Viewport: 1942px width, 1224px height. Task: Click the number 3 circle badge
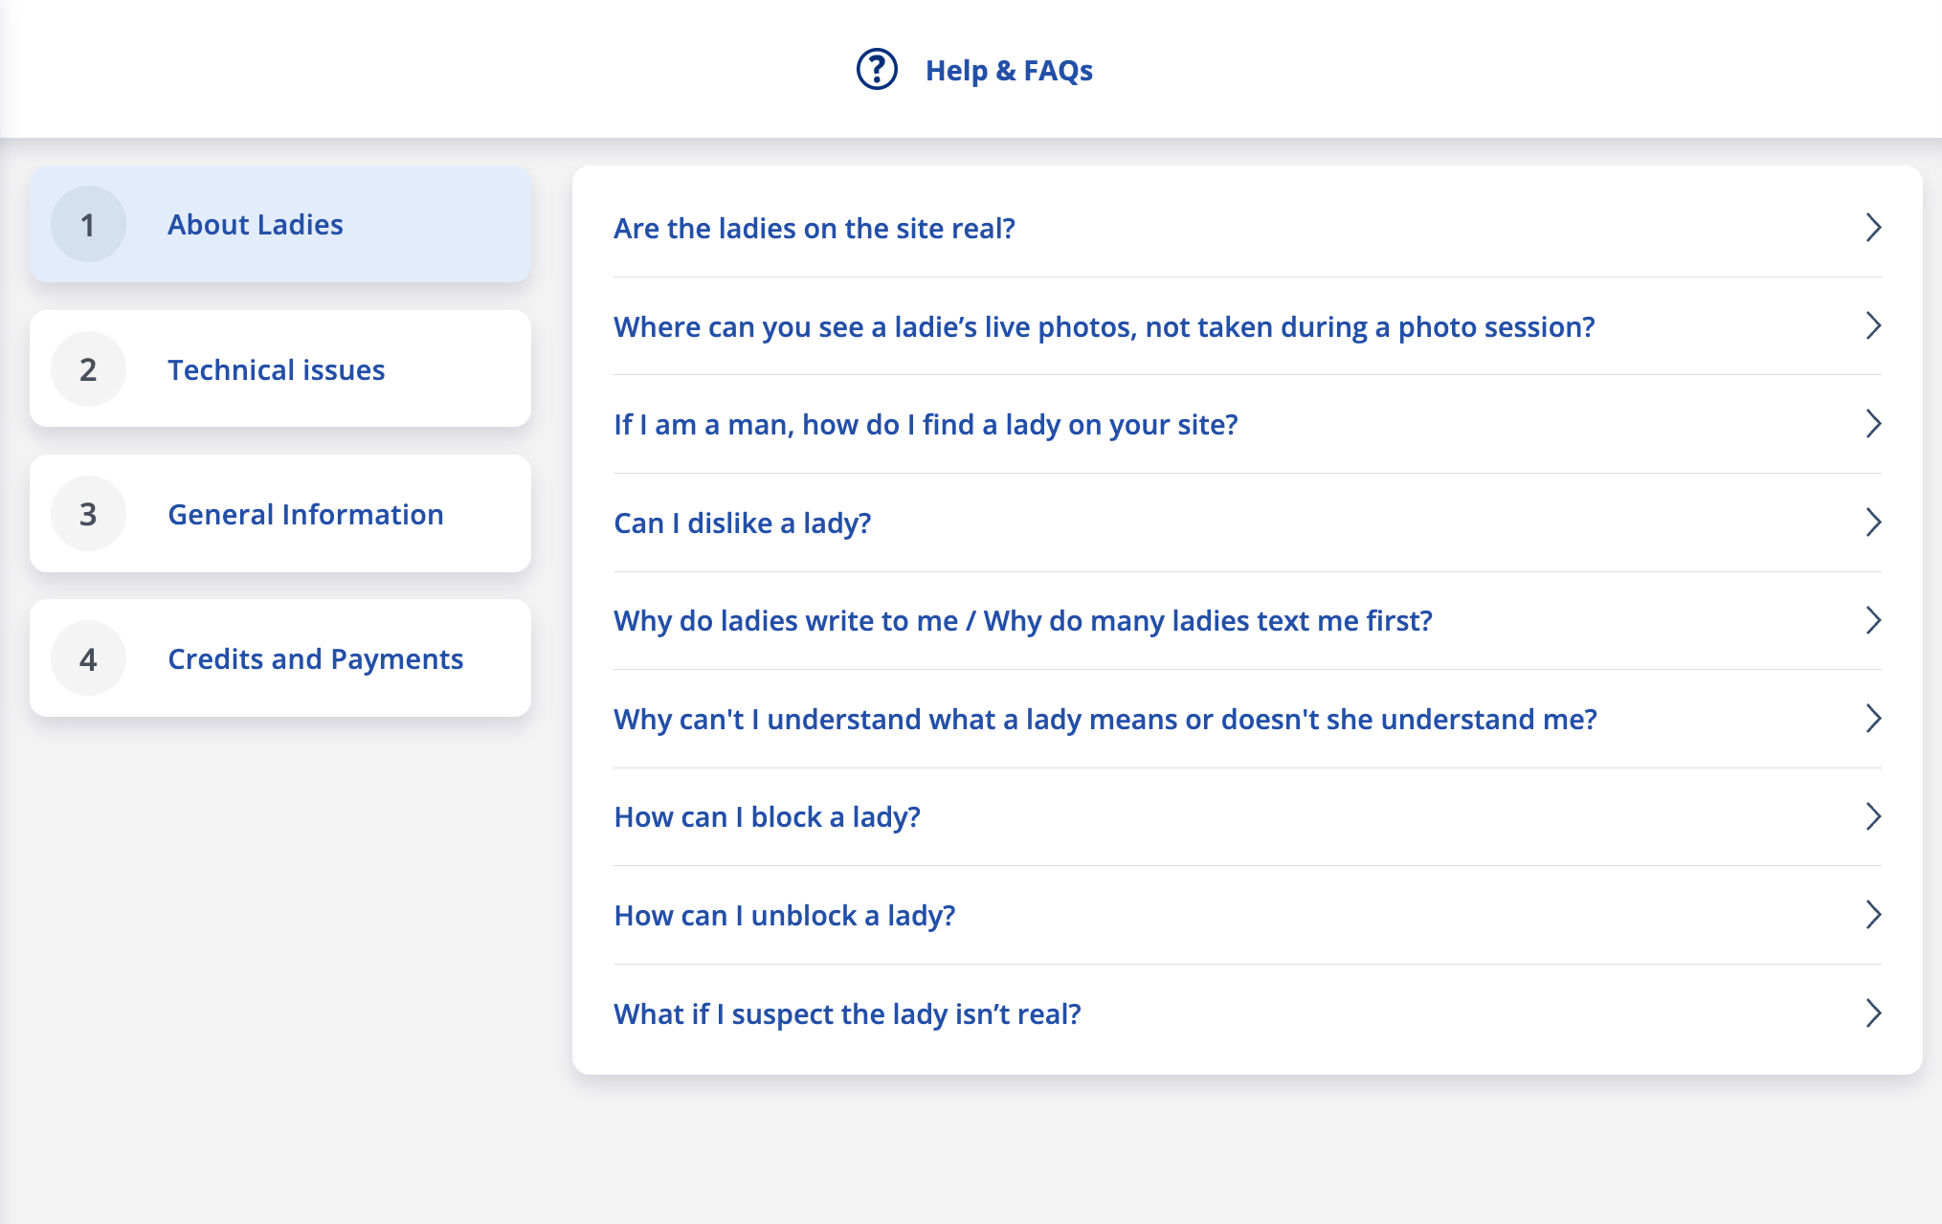point(88,514)
